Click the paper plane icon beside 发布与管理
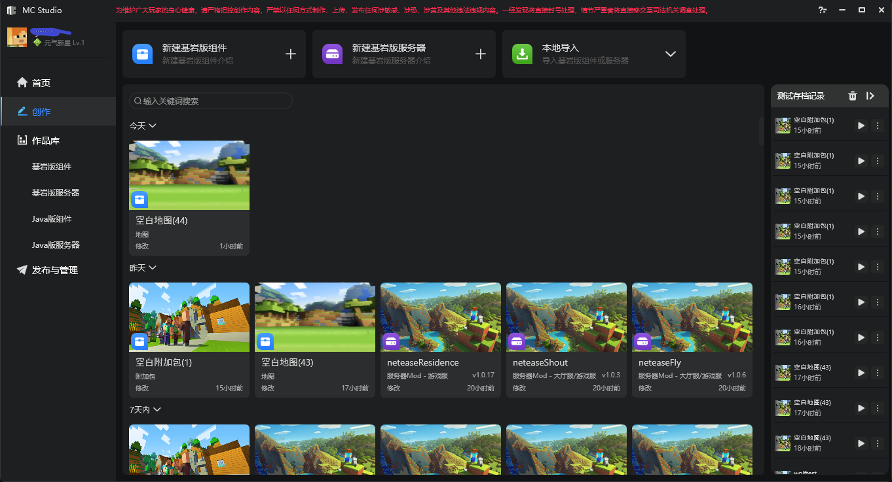 click(22, 270)
